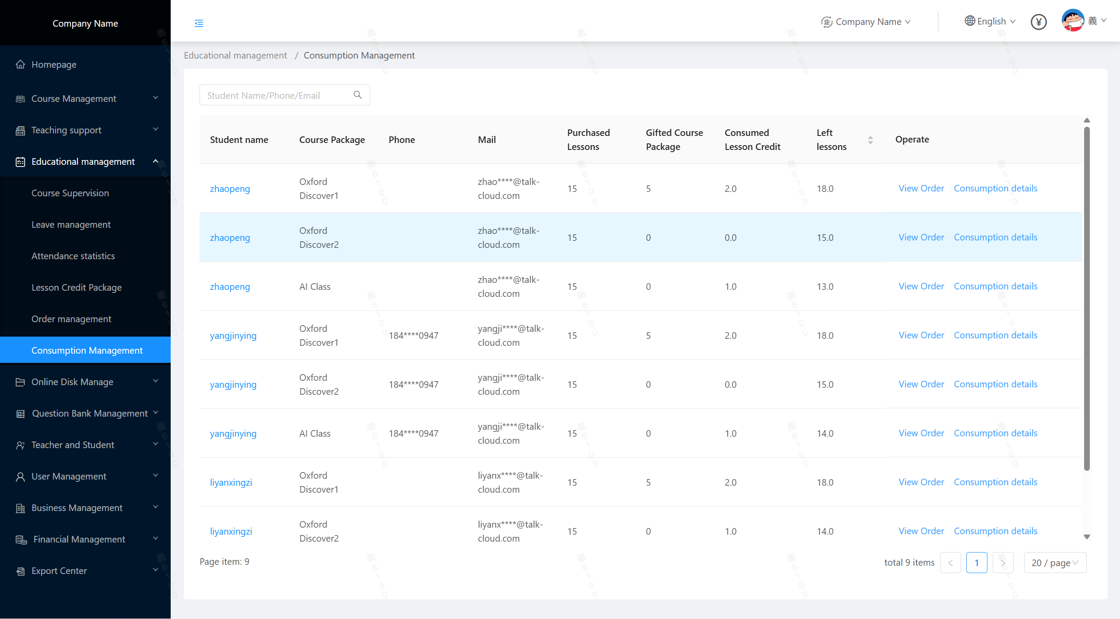
Task: Click the Export Center sidebar icon
Action: pos(20,571)
